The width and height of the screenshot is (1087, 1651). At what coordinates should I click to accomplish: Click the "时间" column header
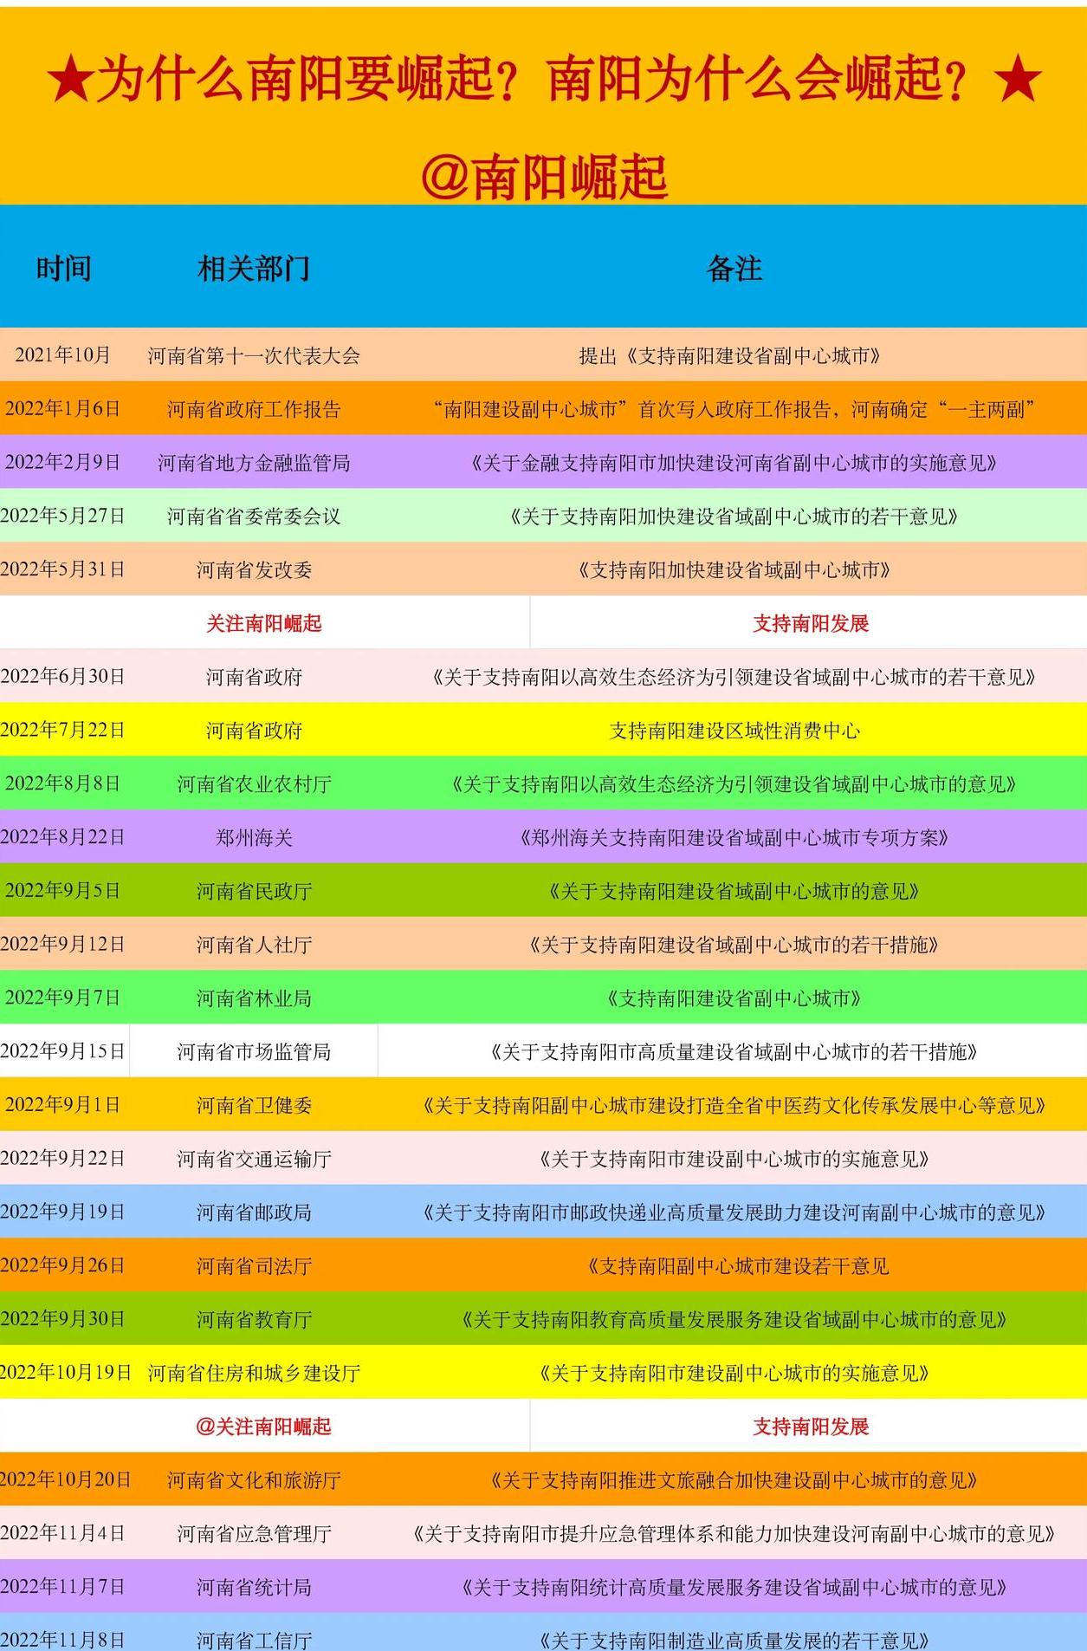(x=63, y=269)
